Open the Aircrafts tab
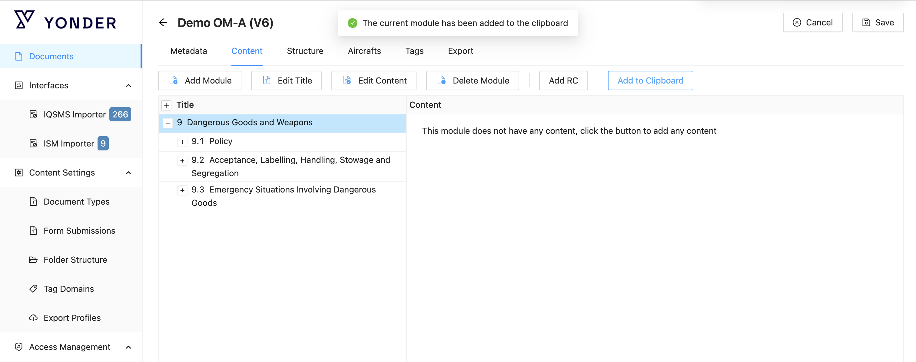Viewport: 916px width, 362px height. point(364,51)
